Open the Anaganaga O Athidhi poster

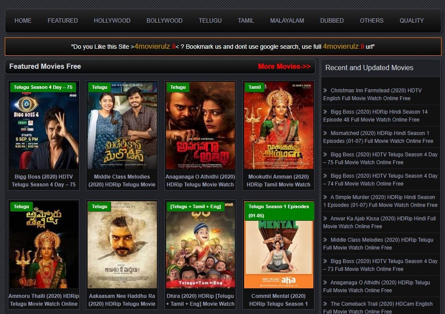pos(200,125)
